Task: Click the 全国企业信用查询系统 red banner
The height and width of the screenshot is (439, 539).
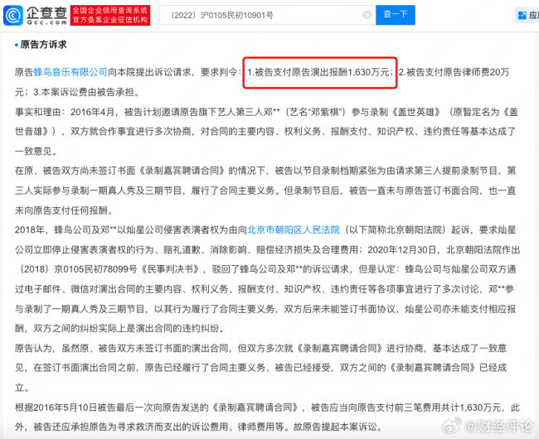Action: pos(110,15)
